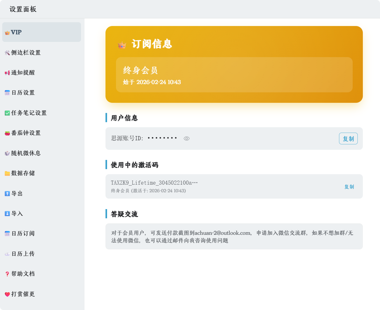Click the heart icon beside 打赏催更
This screenshot has height=310, width=380.
pos(7,294)
